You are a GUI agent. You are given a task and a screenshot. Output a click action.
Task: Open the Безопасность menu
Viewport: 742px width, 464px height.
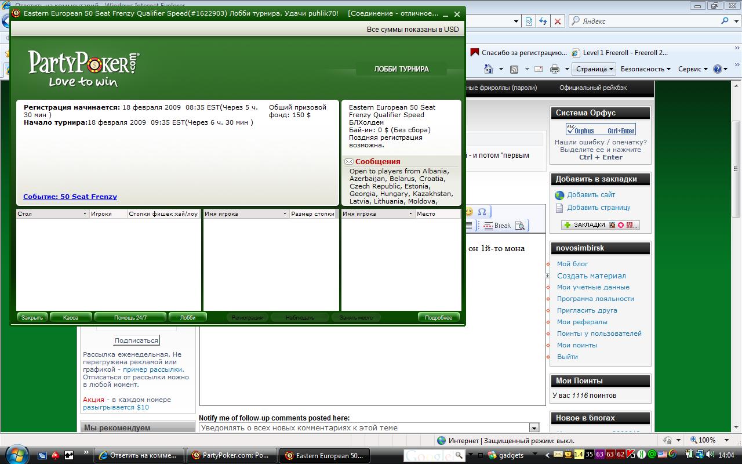(645, 68)
